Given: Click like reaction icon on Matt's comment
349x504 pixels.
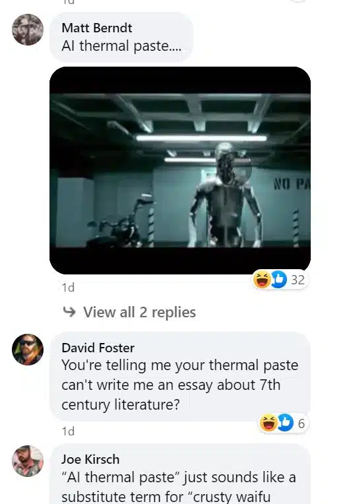Looking at the screenshot, I should pos(278,279).
